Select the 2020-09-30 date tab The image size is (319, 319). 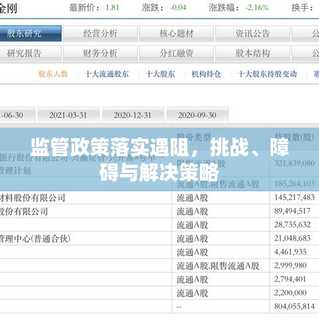tap(197, 115)
